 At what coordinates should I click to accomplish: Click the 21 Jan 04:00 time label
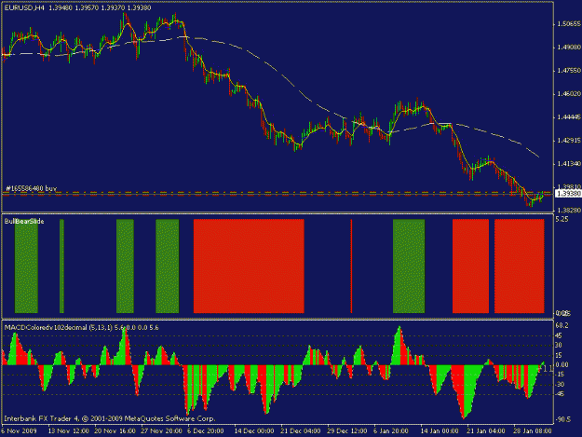[x=486, y=431]
